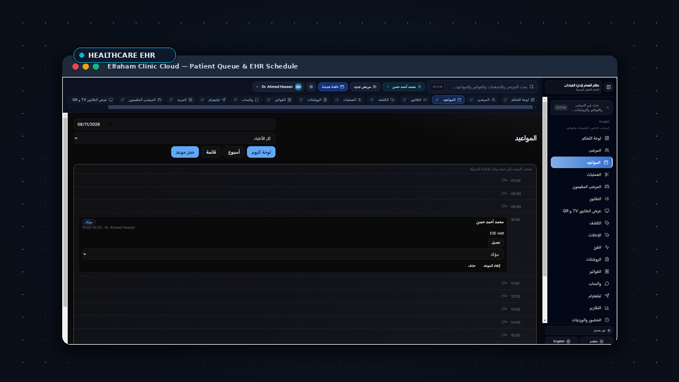Screen dimensions: 679x382
Task: Switch to الطابور tab in top bar
Action: pos(415,100)
